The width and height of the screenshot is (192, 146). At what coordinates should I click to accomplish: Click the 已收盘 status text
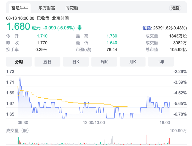(43, 18)
